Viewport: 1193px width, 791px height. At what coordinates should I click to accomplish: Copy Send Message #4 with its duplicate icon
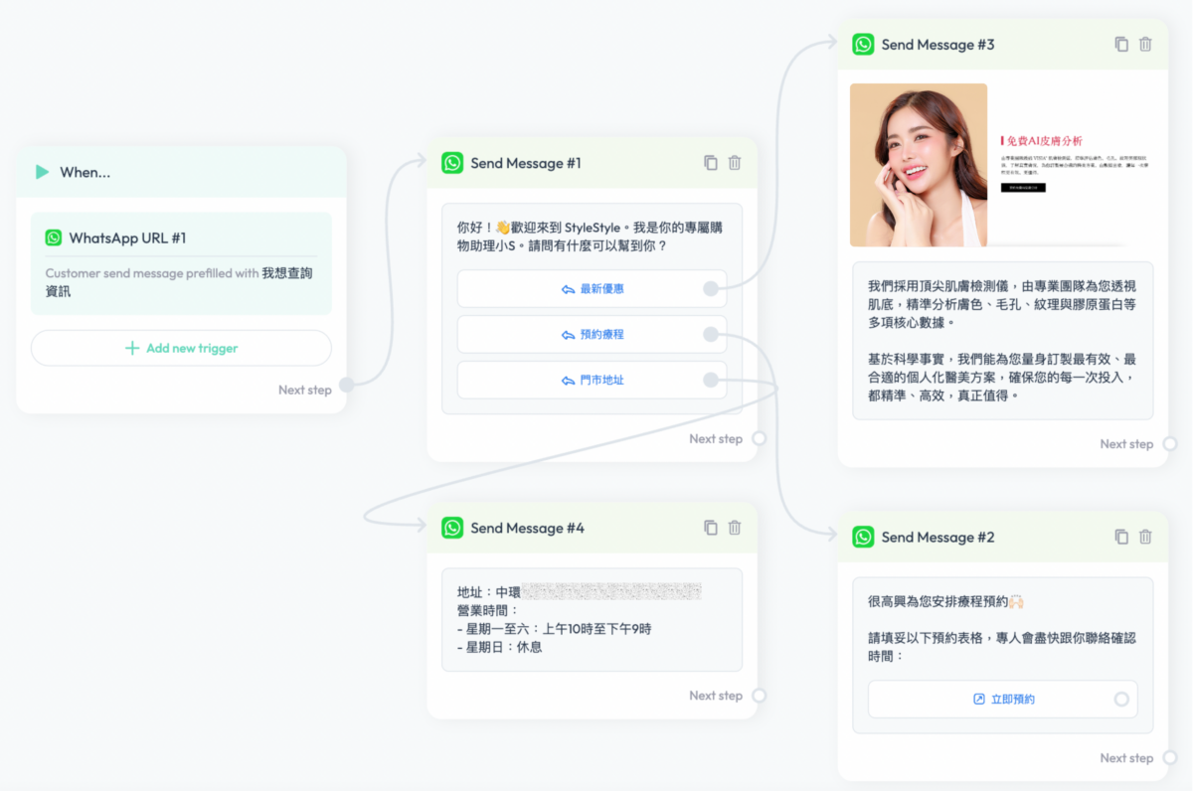(710, 528)
